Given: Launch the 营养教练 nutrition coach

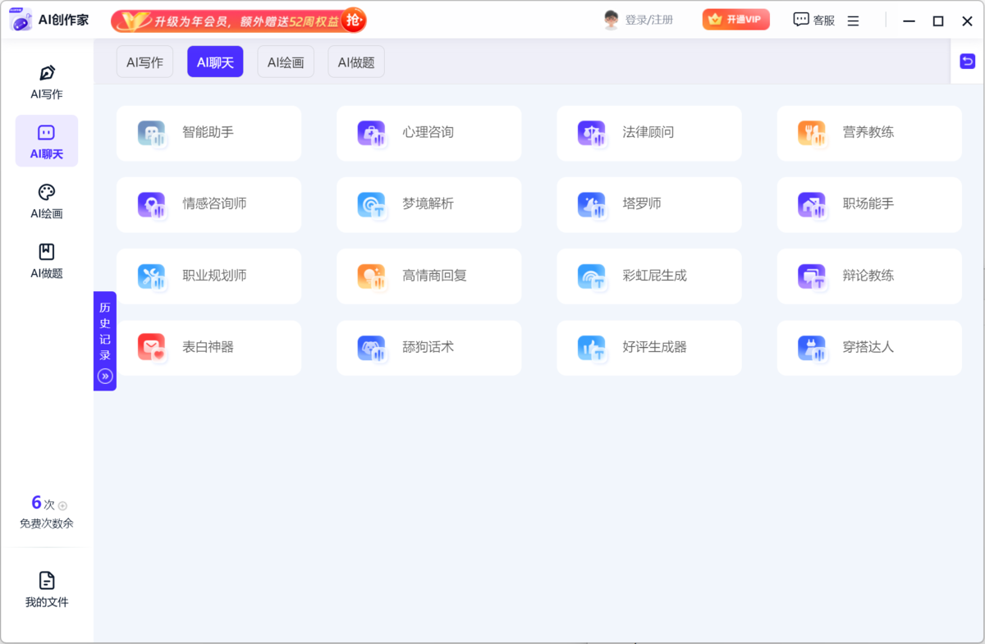Looking at the screenshot, I should coord(868,133).
